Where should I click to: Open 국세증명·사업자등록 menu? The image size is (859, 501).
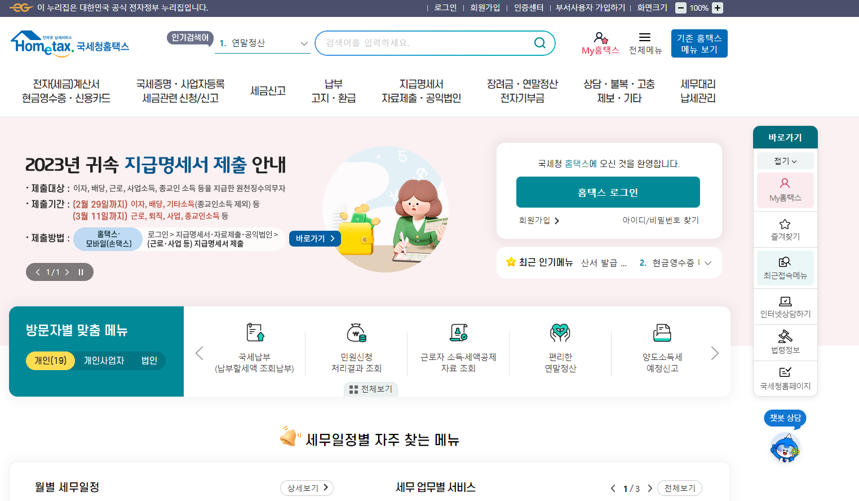click(180, 91)
